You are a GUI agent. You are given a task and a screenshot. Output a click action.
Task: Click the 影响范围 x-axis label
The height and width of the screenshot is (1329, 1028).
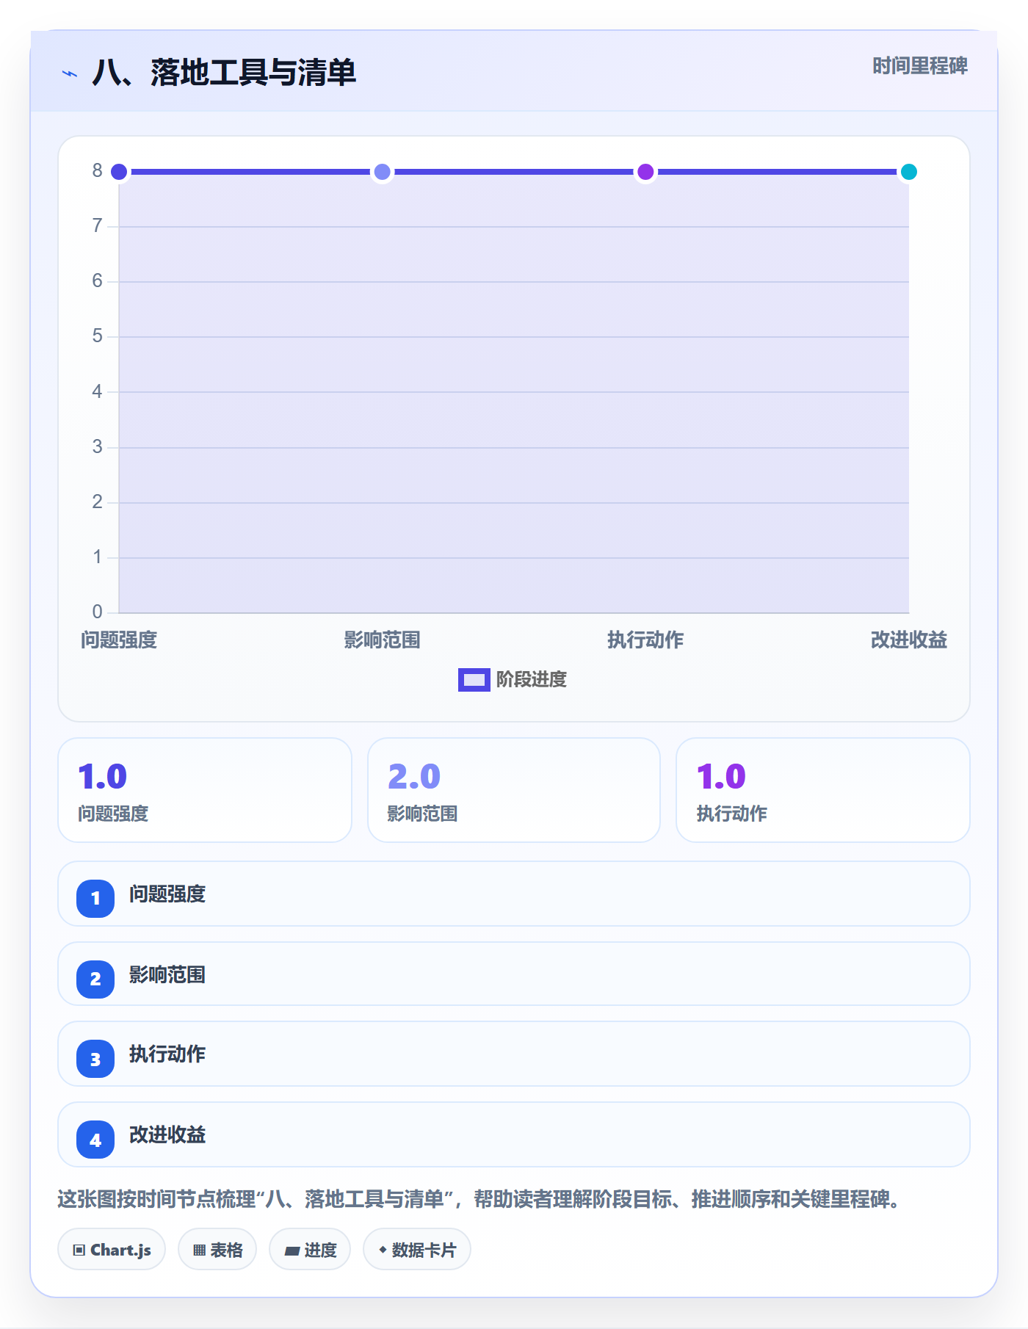point(382,640)
